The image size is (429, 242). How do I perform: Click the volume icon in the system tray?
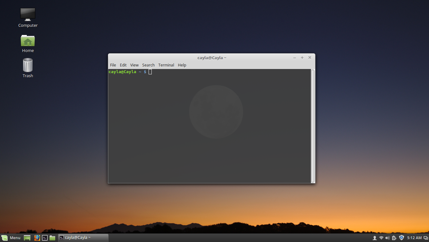387,237
